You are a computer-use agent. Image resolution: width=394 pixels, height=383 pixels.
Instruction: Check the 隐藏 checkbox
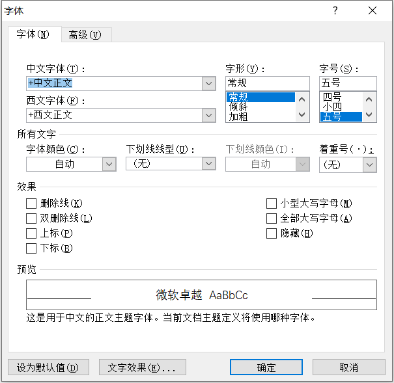point(272,233)
